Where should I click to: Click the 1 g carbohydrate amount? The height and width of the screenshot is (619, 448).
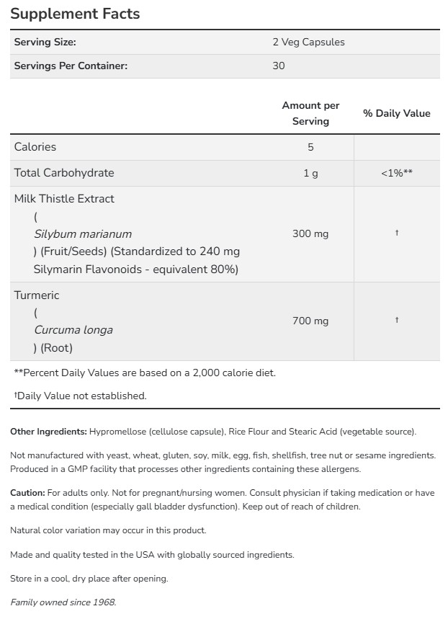(310, 173)
